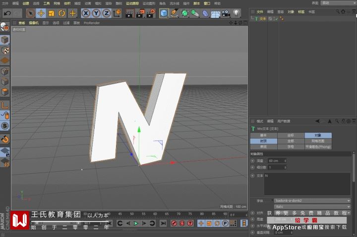Add a Light bulb object
Image resolution: width=357 pixels, height=237 pixels.
[x=237, y=13]
